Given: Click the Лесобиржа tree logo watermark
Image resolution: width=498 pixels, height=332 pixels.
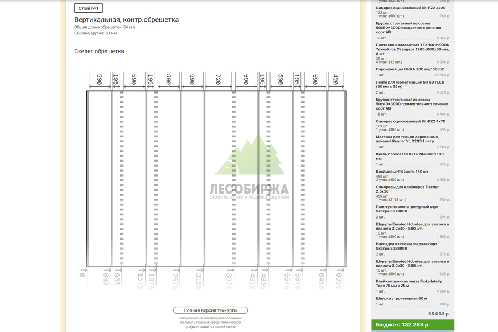Looking at the screenshot, I should point(250,168).
